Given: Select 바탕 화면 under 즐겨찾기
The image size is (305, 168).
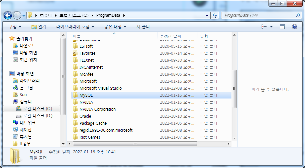Looking at the screenshot, I should point(28,53).
